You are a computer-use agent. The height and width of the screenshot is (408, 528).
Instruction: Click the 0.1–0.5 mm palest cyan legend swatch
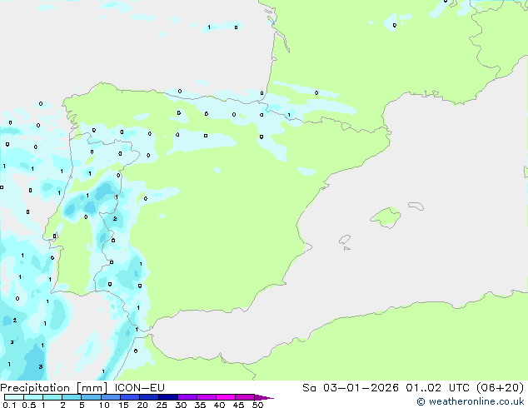point(14,397)
